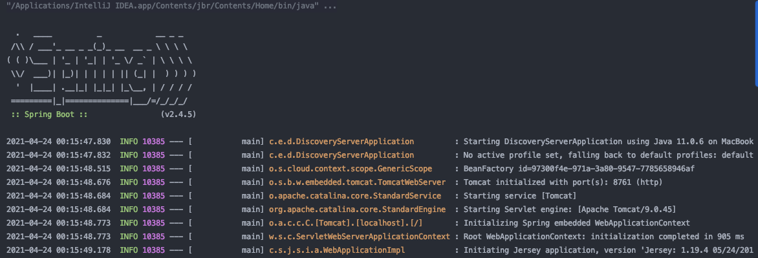Click PID 10385 in the Jersey application row
The image size is (758, 258).
tap(154, 250)
